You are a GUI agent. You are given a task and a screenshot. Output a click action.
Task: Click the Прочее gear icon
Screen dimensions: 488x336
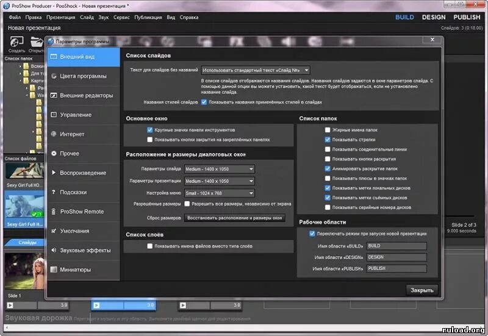pyautogui.click(x=54, y=154)
